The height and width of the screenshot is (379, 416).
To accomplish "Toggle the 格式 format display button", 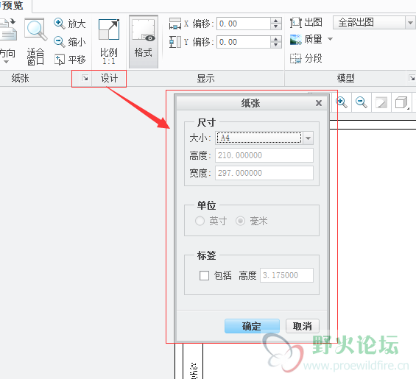I will point(144,42).
